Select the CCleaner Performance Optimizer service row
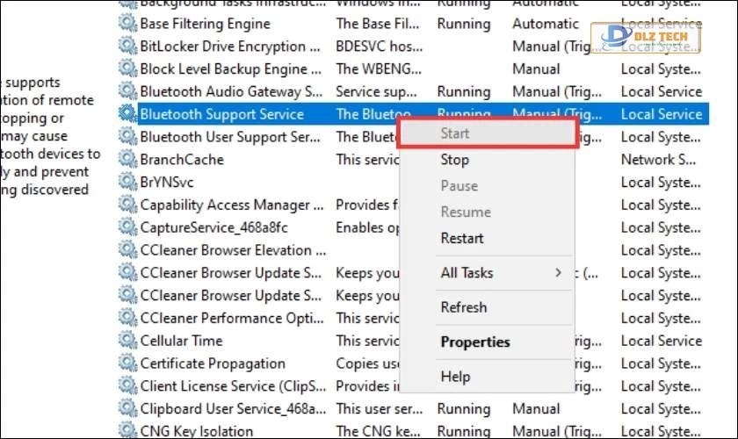738x439 pixels. (x=231, y=318)
